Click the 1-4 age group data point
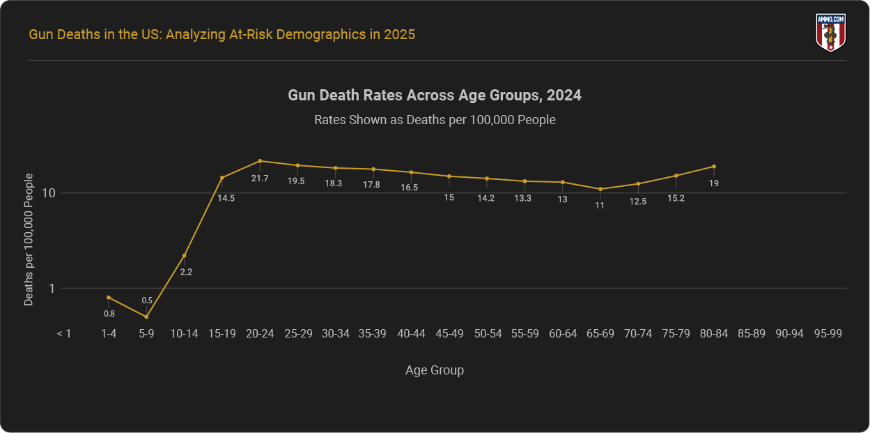This screenshot has width=870, height=433. (109, 298)
